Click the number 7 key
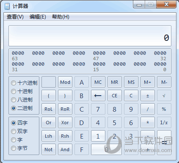 coord(98,109)
